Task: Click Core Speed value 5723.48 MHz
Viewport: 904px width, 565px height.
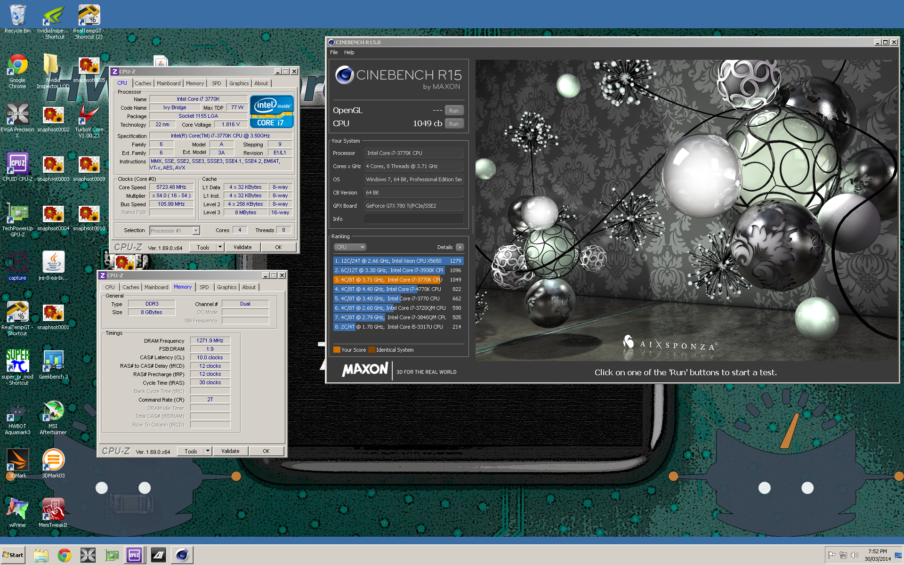Action: 171,187
